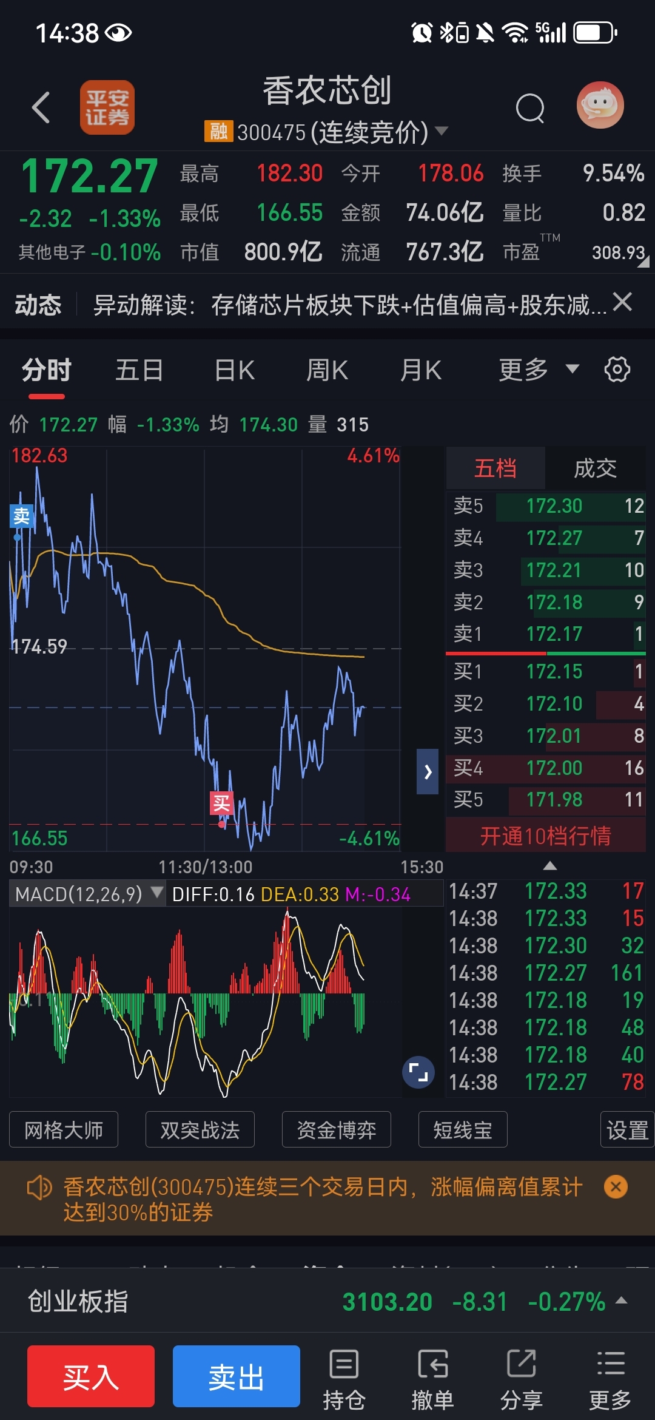Tap the search magnifier icon
The height and width of the screenshot is (1420, 655).
530,108
